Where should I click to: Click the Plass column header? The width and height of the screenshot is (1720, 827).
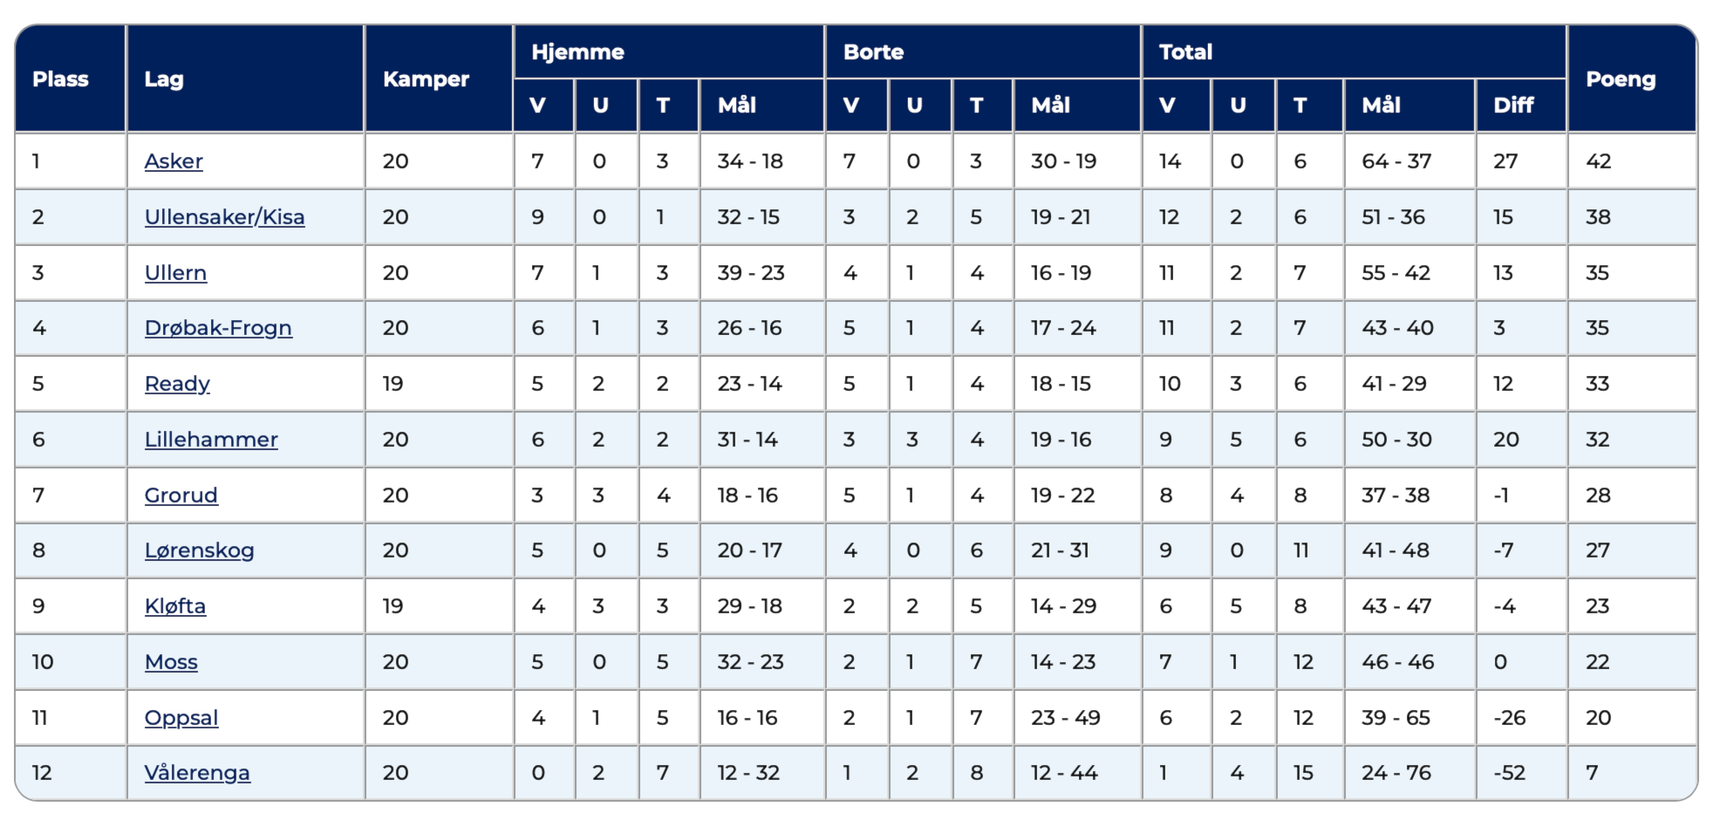(x=60, y=79)
